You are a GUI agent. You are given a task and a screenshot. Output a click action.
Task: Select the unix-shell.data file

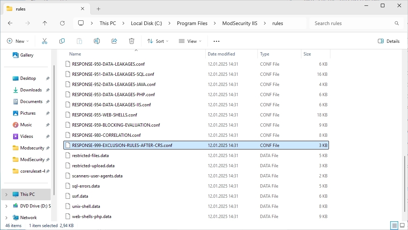point(86,206)
